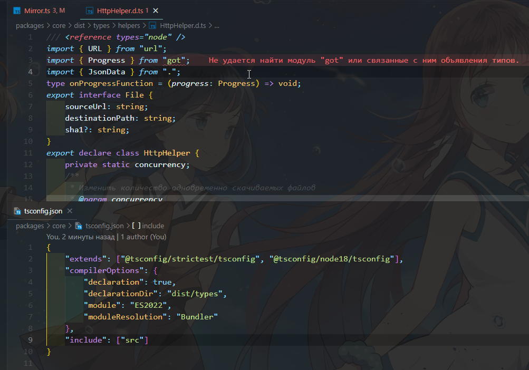Open the packages breadcrumb in the tsconfig editor

[30, 226]
